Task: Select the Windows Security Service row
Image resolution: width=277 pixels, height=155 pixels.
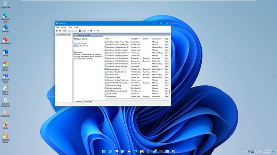Action: point(136,72)
